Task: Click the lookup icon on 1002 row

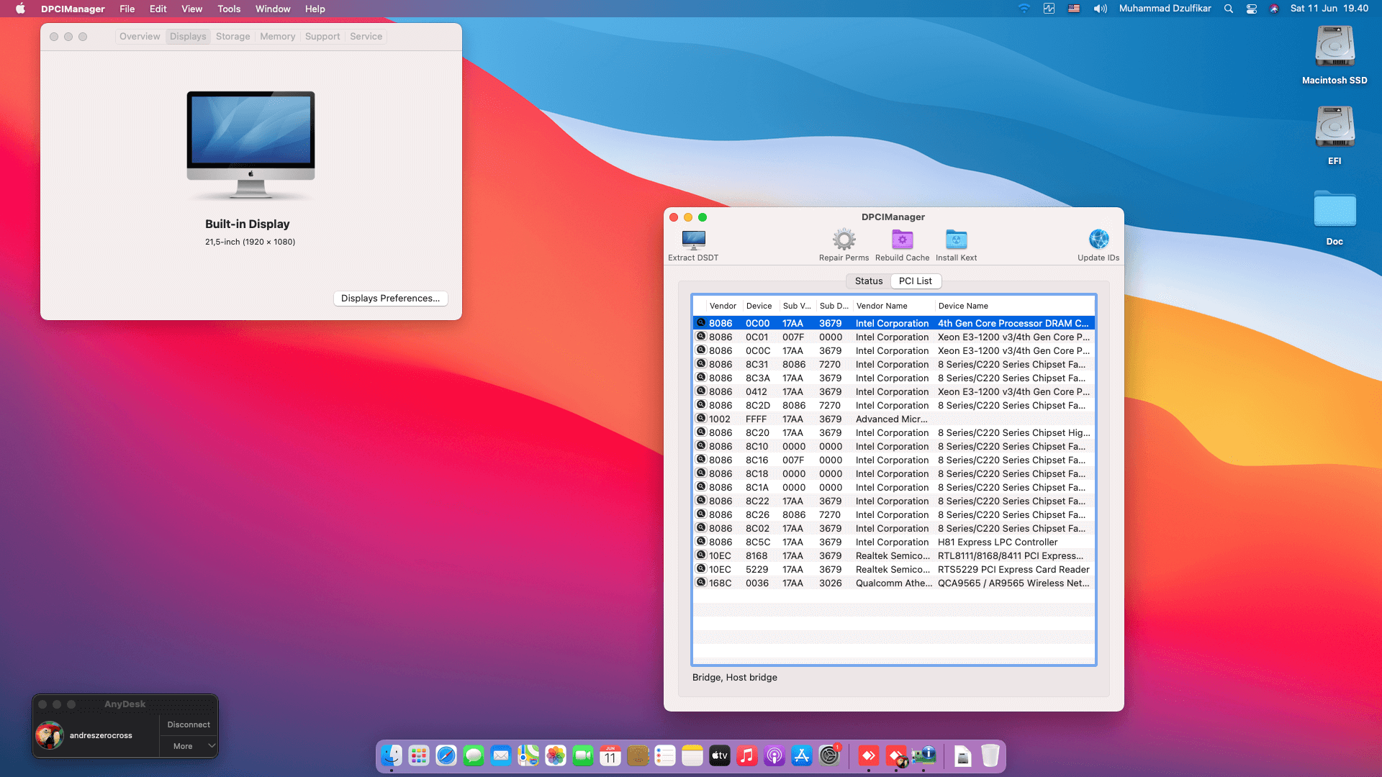Action: 700,418
